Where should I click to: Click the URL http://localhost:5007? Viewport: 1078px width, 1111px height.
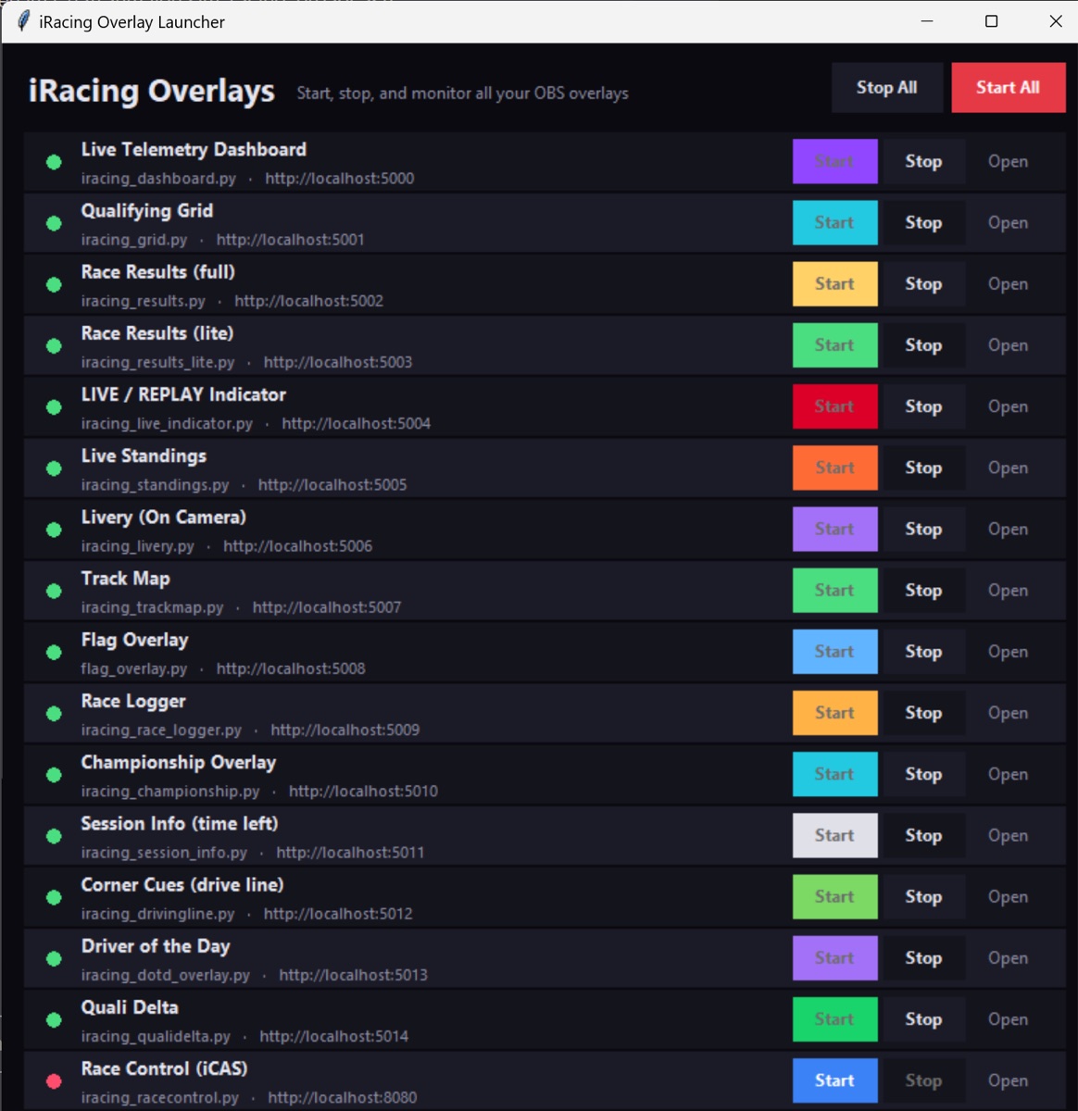327,607
